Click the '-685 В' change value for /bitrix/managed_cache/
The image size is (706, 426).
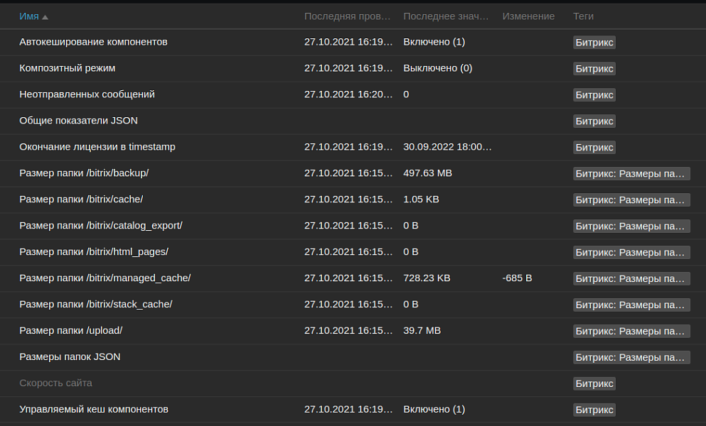coord(517,278)
